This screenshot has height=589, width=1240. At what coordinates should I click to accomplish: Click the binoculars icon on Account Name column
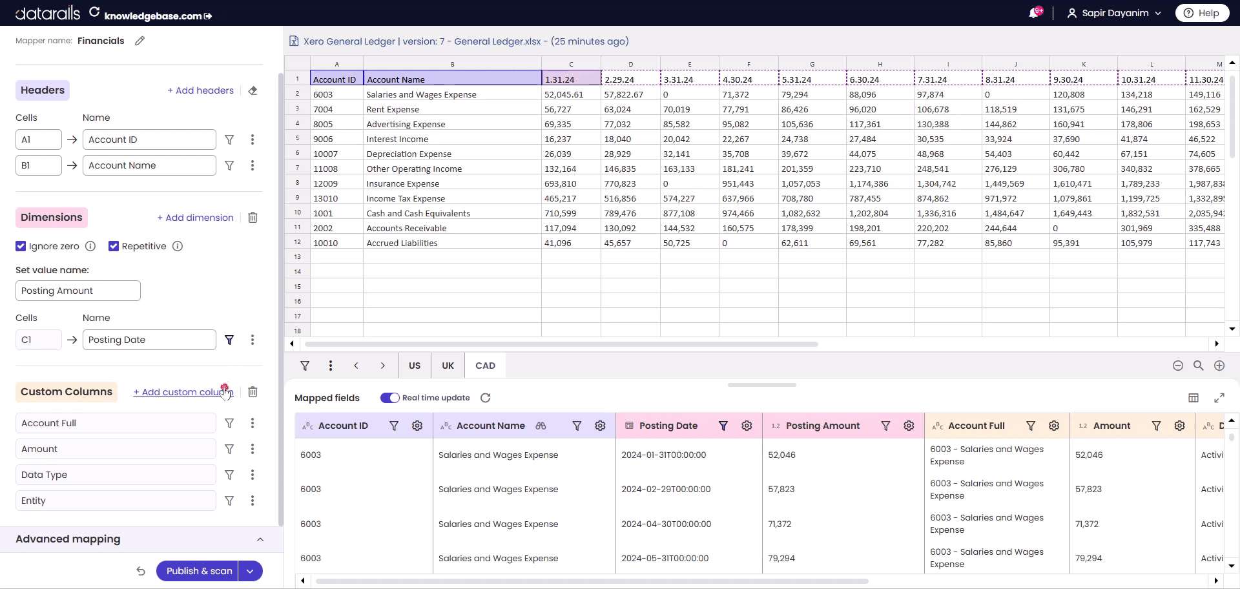(540, 426)
